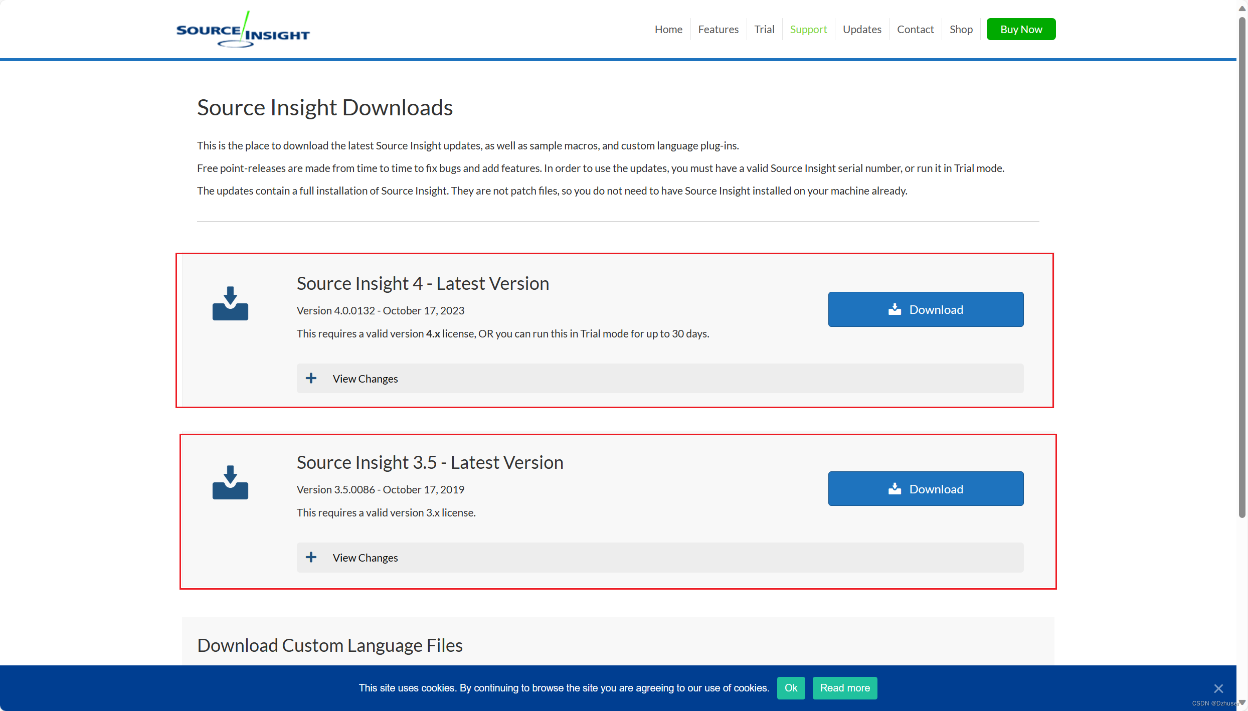Click the Source Insight 3.5 - Latest Version title

pyautogui.click(x=430, y=462)
